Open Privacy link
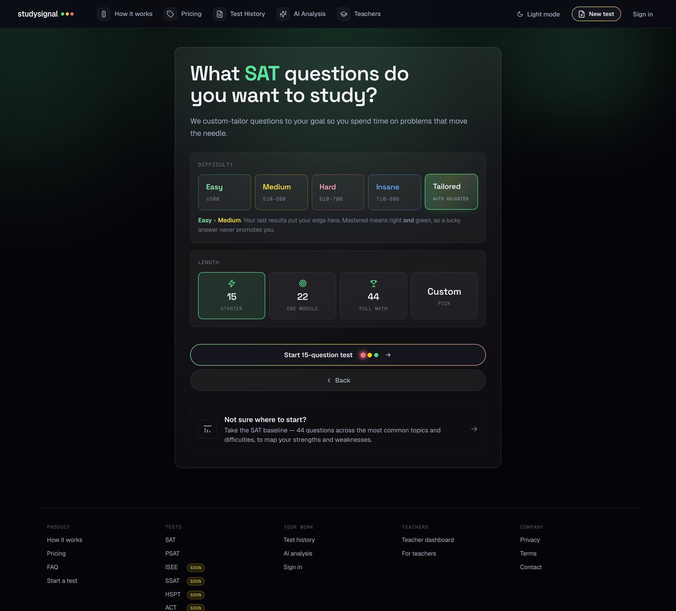 pos(530,540)
